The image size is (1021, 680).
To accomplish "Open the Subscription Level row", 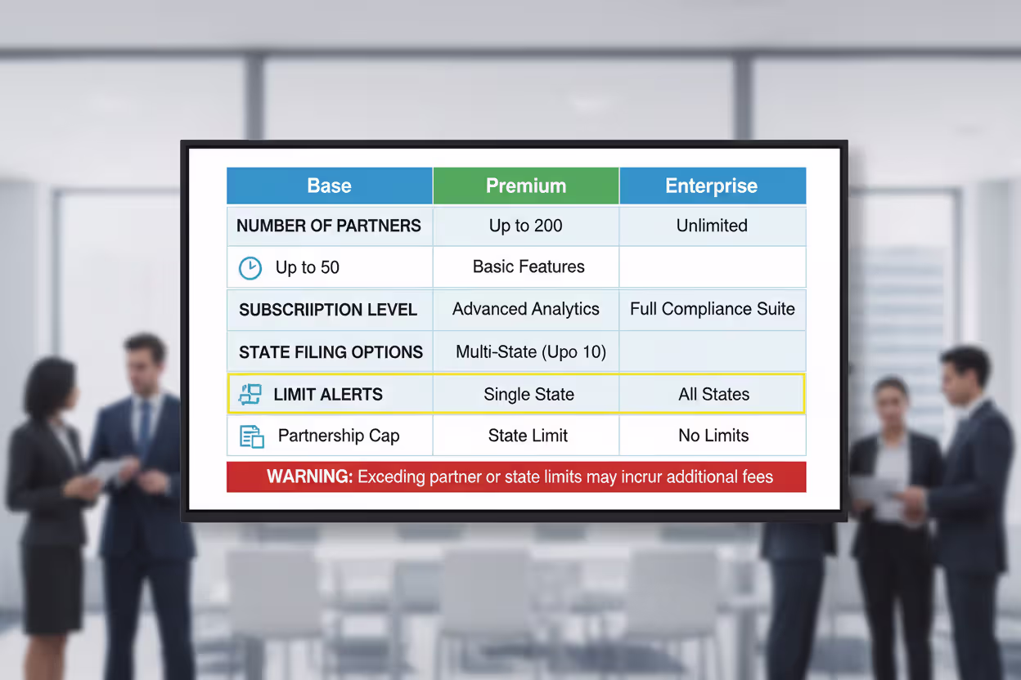I will pos(329,310).
